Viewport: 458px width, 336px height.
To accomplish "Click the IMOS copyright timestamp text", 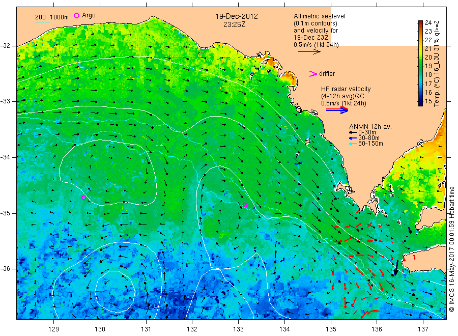I will (452, 249).
